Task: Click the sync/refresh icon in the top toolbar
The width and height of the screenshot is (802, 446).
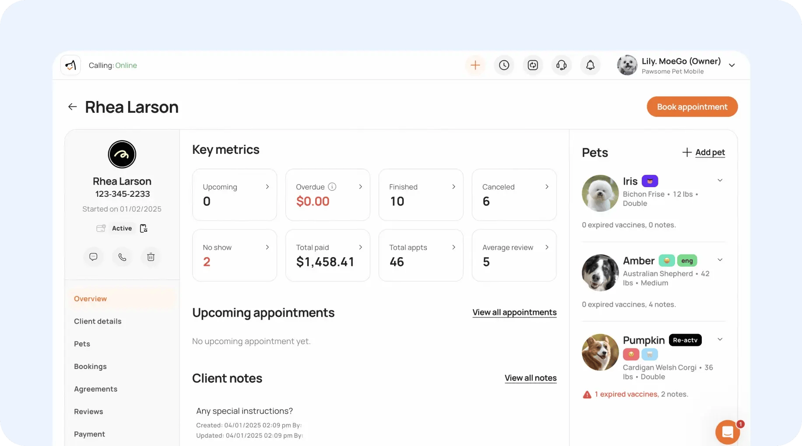Action: click(532, 65)
